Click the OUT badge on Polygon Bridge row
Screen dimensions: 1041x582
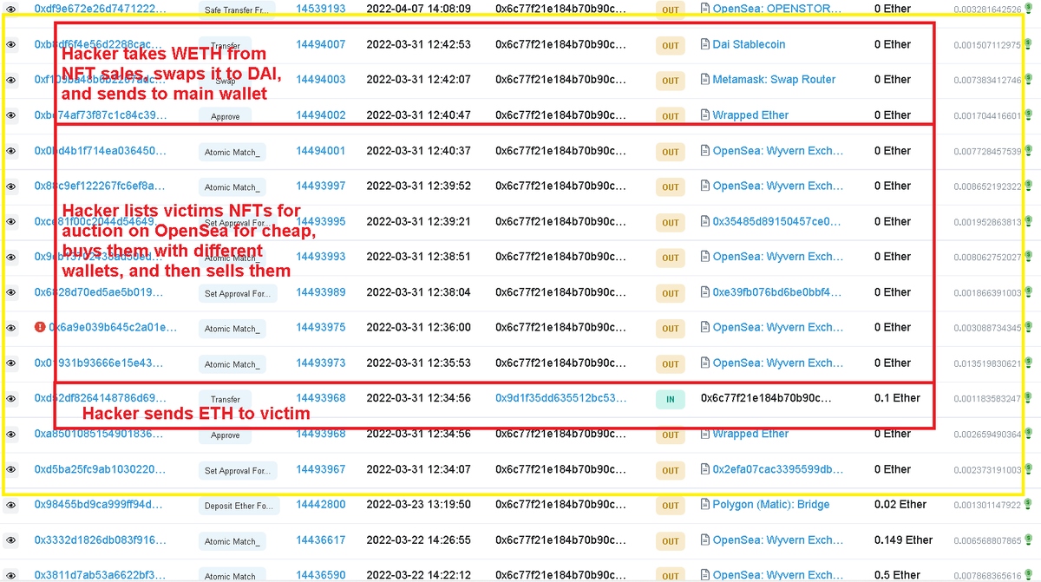671,506
